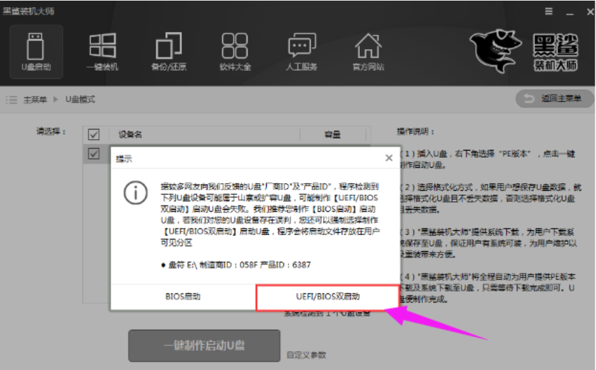Screen dimensions: 596x370
Task: Choose BIOS启动 in the dialog
Action: tap(183, 297)
